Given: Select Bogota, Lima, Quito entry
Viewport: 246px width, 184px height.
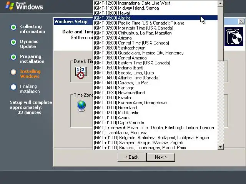Looking at the screenshot, I should pos(155,73).
